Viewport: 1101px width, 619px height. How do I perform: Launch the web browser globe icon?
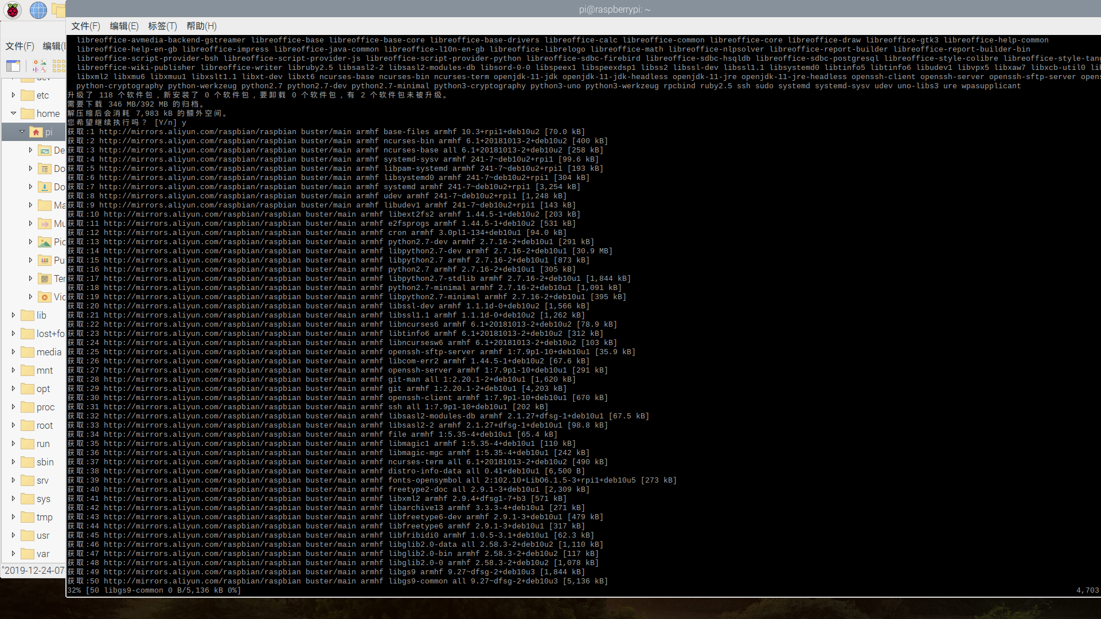tap(38, 10)
